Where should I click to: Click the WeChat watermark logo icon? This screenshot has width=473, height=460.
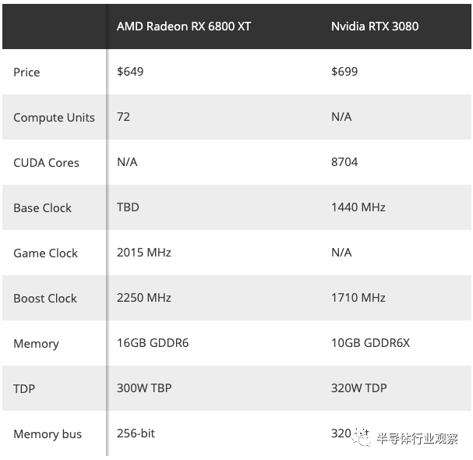[362, 437]
